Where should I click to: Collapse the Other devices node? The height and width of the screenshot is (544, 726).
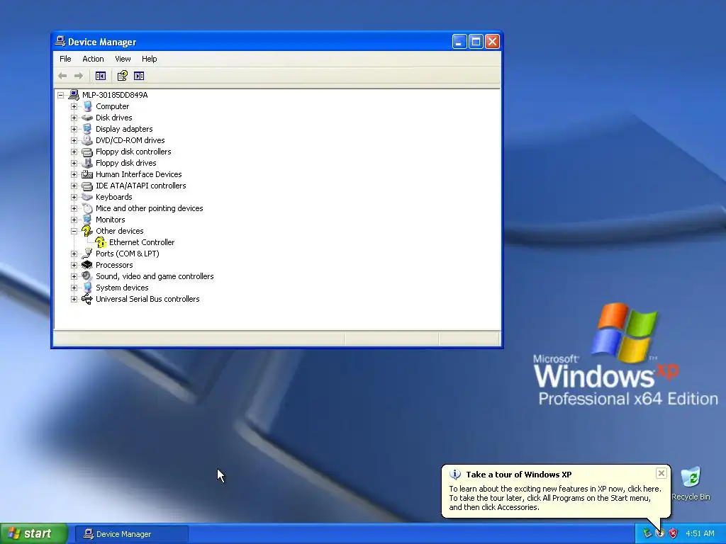pyautogui.click(x=74, y=232)
